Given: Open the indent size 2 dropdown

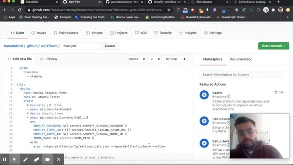Looking at the screenshot, I should pyautogui.click(x=155, y=59).
